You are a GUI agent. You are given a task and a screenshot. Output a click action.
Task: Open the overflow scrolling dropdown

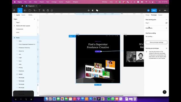[149, 37]
